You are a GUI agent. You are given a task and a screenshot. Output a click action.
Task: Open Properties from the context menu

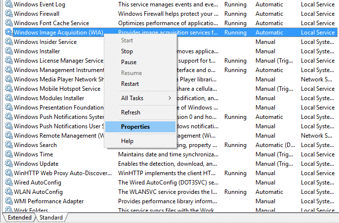(x=140, y=127)
